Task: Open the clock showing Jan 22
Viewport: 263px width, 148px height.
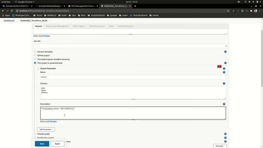Action: pyautogui.click(x=131, y=2)
